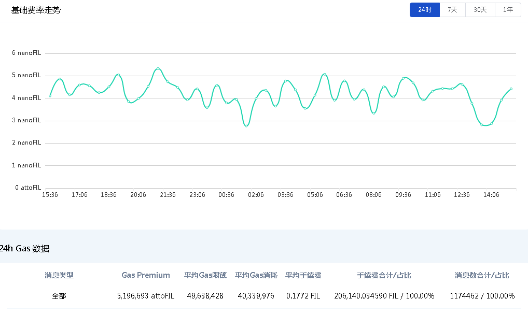
Task: Click the 1174462 / 100.00% message count cell
Action: [x=482, y=296]
